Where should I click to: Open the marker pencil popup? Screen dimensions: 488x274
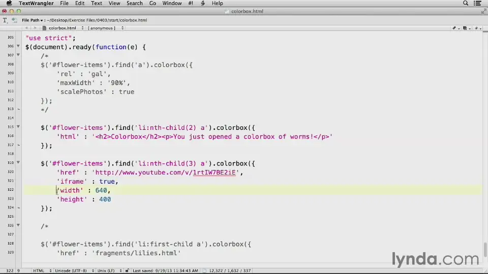455,28
